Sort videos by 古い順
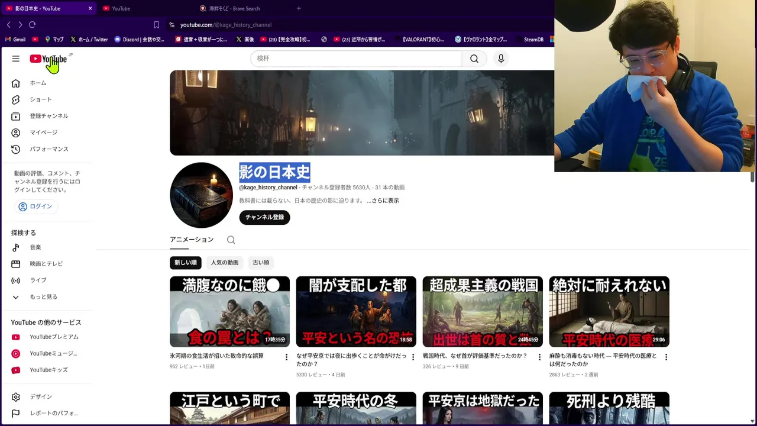The image size is (757, 426). 261,263
